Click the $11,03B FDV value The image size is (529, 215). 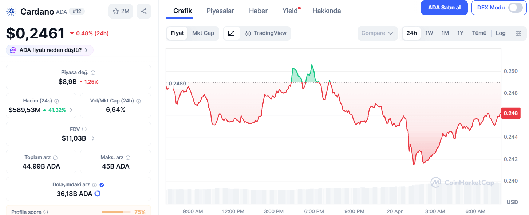pos(74,138)
